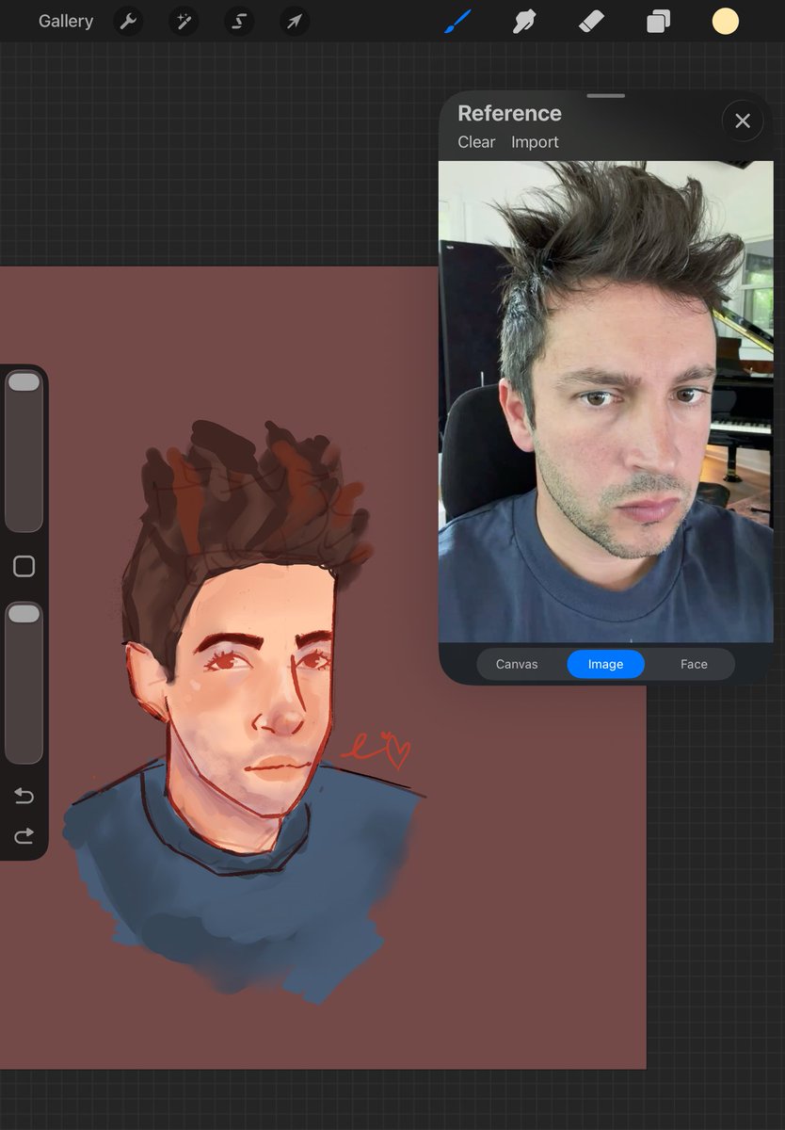Tap the reference photo in the panel
785x1130 pixels.
click(x=605, y=401)
